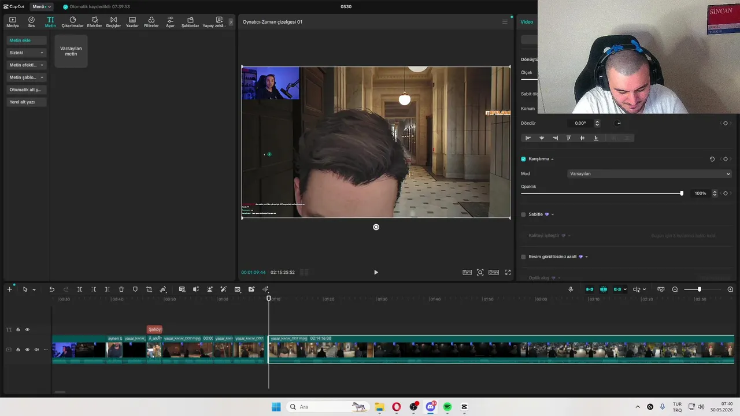Expand the Sizinki text category
This screenshot has width=740, height=416.
click(27, 53)
